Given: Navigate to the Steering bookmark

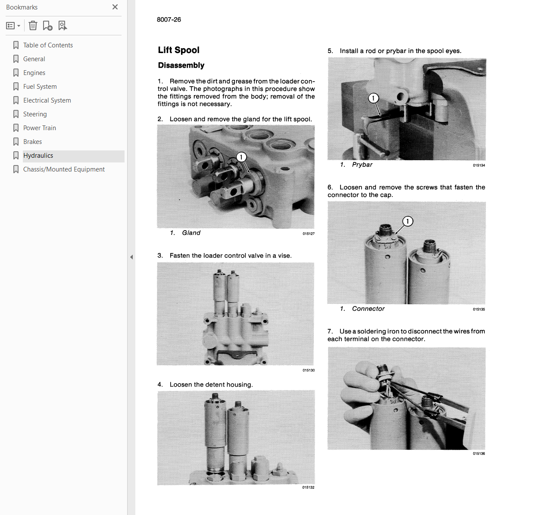Looking at the screenshot, I should [x=35, y=114].
